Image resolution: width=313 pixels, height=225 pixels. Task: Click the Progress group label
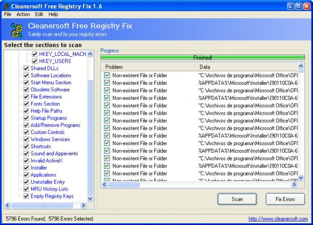tap(110, 50)
